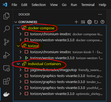Expand the optimistic_shirley weston container
The height and width of the screenshot is (102, 111).
pos(20,94)
